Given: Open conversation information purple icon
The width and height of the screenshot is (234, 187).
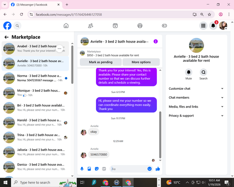Looking at the screenshot, I should tap(155, 41).
